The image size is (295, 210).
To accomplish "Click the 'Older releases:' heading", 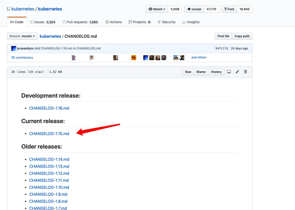I will [42, 146].
